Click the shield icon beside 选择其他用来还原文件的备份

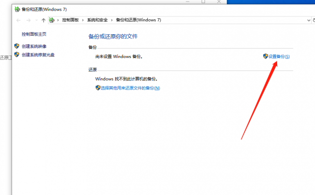coord(98,87)
